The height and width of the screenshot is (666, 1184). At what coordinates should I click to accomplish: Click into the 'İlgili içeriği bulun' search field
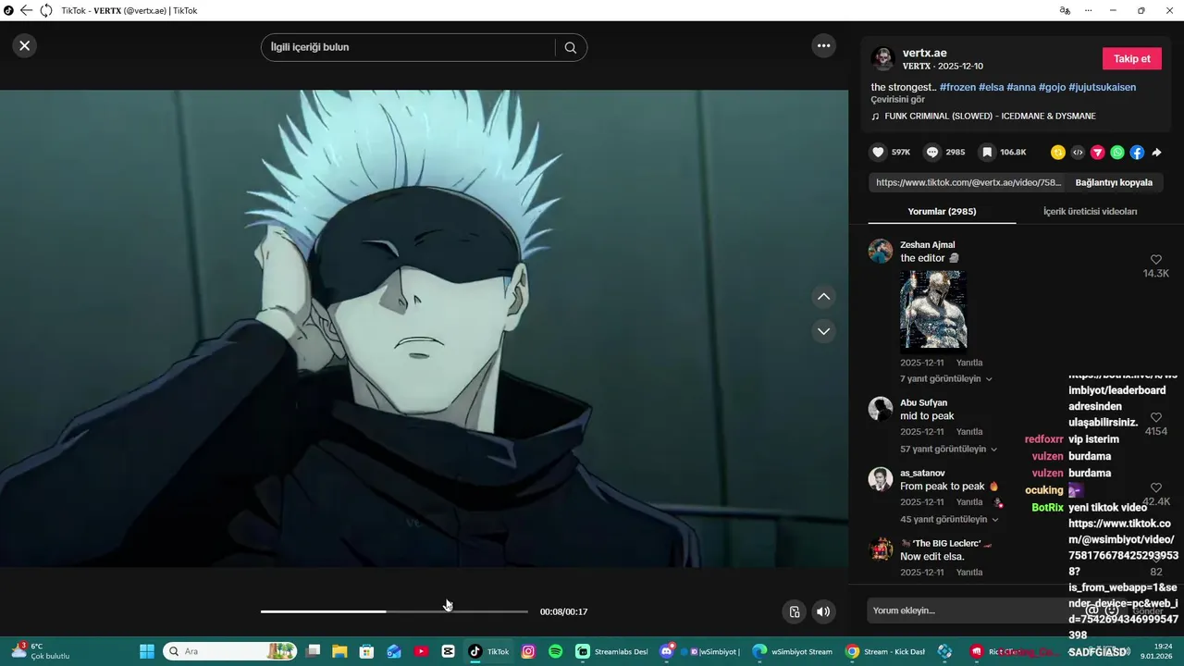[410, 47]
